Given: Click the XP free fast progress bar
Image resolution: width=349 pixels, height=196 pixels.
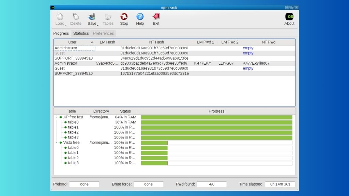Looking at the screenshot, I should [216, 117].
